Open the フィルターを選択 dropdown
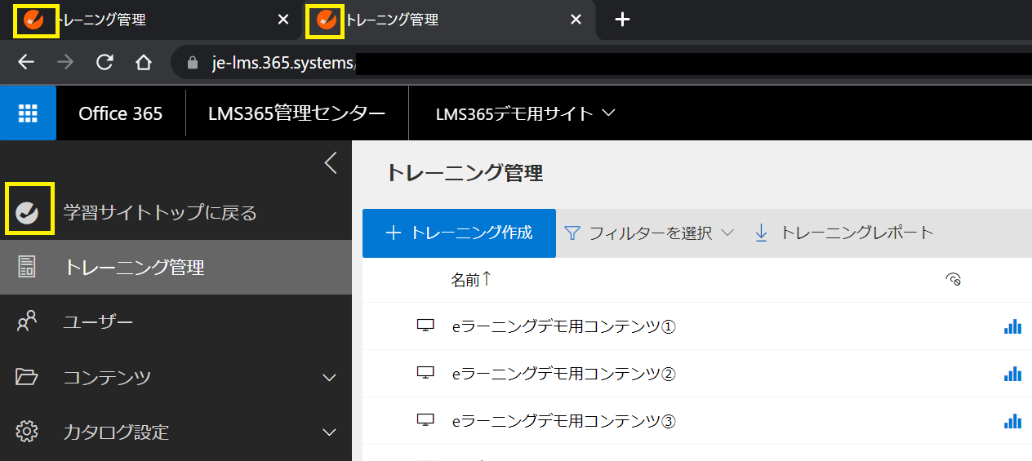Screen dimensions: 1032x461 point(649,233)
